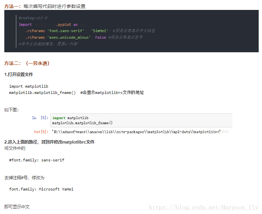Click the comment '#用来正常显示负号'
Screen dimensions: 262x214
tap(125, 37)
